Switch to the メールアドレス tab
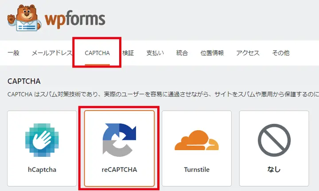 click(x=52, y=53)
